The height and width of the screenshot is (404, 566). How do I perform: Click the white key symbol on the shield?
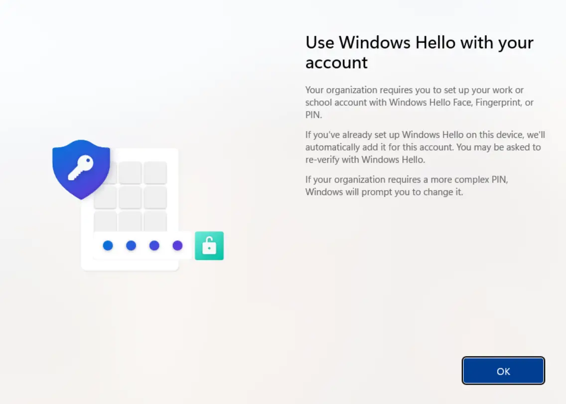click(x=81, y=168)
